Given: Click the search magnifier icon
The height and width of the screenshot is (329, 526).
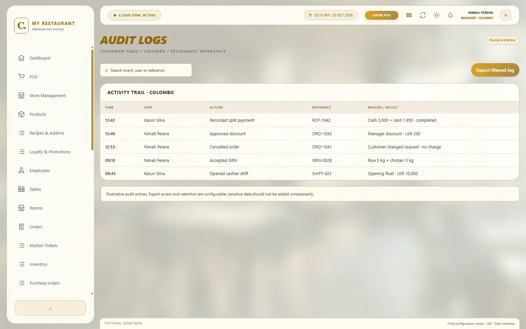Looking at the screenshot, I should [x=106, y=70].
